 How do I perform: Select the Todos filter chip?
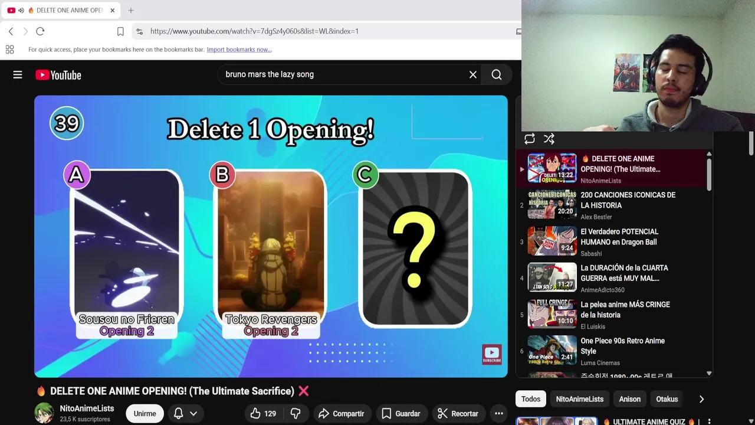[x=531, y=399]
